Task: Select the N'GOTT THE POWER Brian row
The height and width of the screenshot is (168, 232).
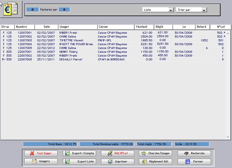Action: pos(113,44)
